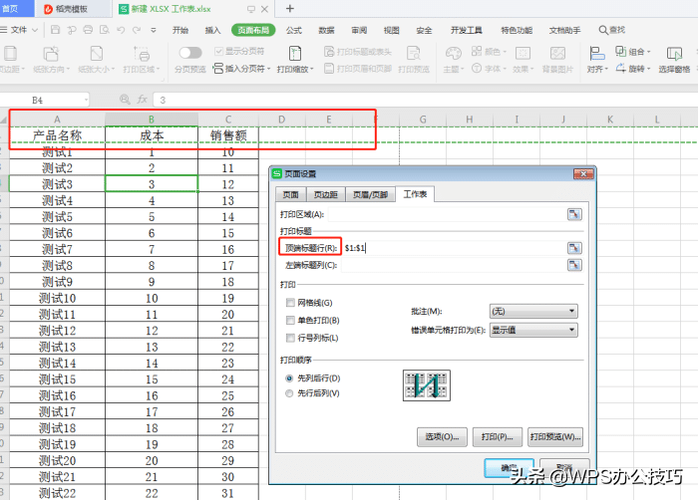Click cell containing 测试10
698x500 pixels.
click(57, 298)
